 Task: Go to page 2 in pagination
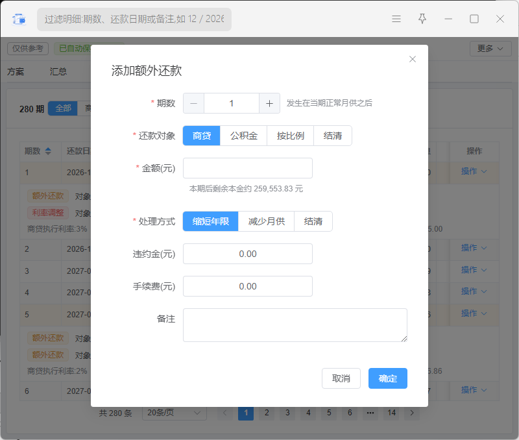tap(267, 413)
